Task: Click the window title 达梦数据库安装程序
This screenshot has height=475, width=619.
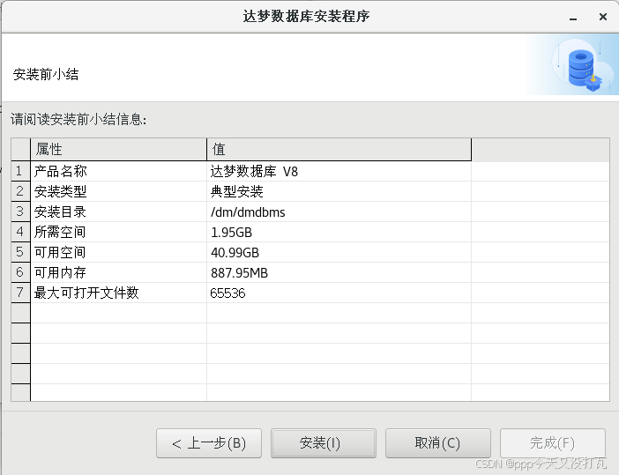Action: pos(306,16)
